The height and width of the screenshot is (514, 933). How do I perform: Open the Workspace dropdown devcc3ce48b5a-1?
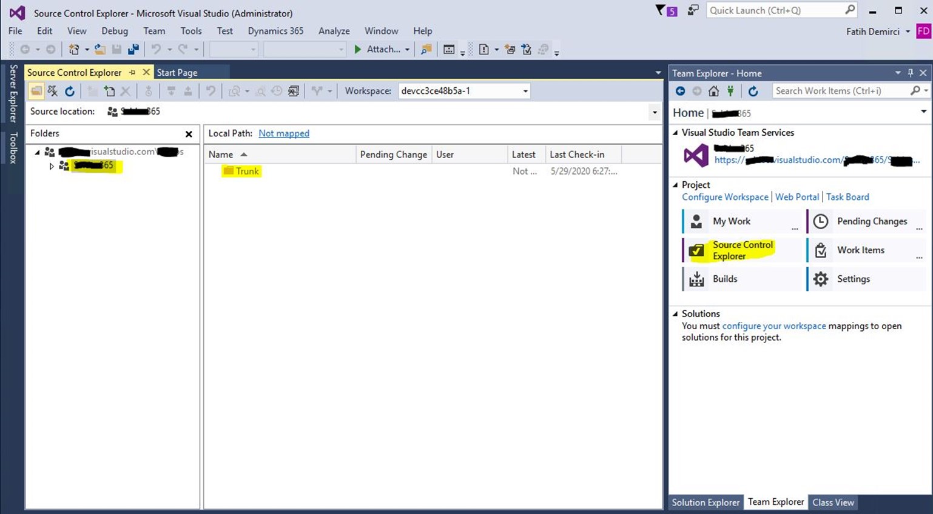click(x=464, y=91)
